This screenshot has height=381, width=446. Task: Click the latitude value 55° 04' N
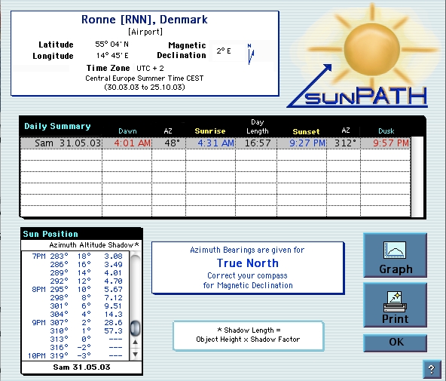111,45
